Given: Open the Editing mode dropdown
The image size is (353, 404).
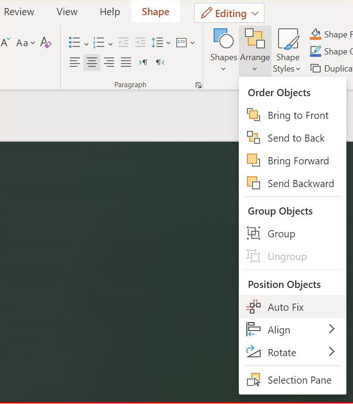Looking at the screenshot, I should [229, 13].
